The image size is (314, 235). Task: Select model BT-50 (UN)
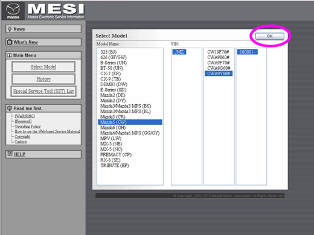point(112,68)
